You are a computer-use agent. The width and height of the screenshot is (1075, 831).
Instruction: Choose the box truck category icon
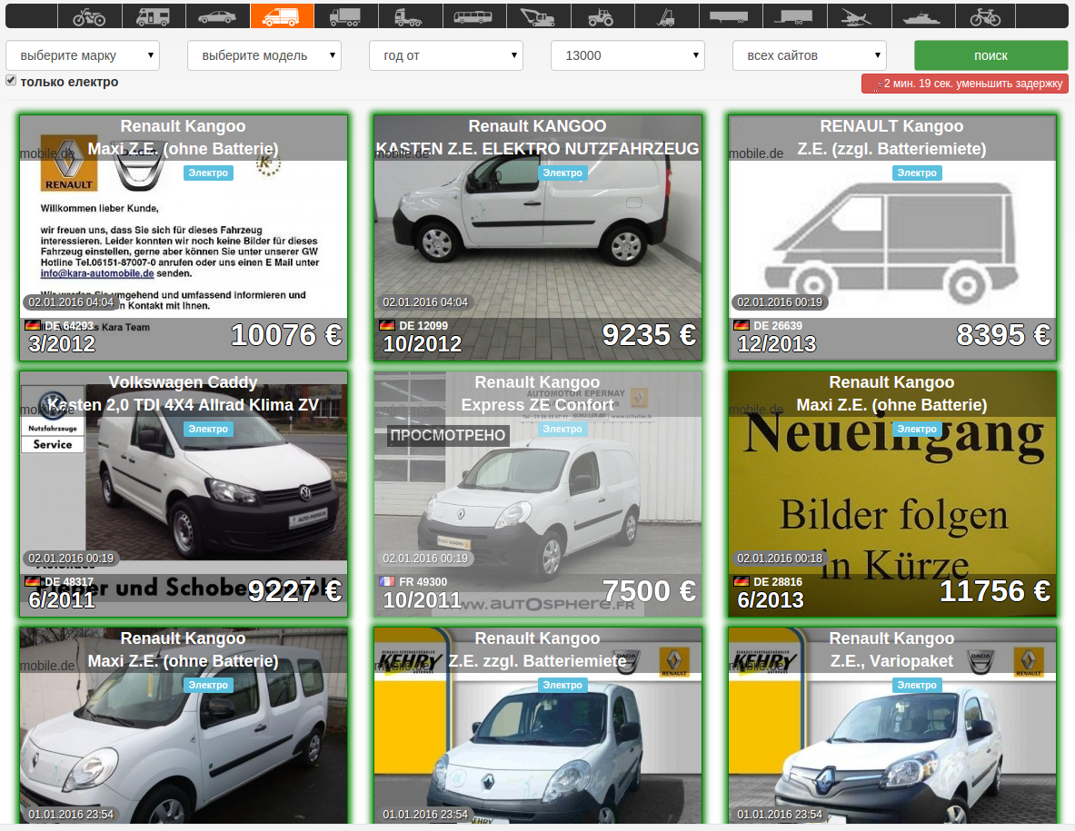344,16
